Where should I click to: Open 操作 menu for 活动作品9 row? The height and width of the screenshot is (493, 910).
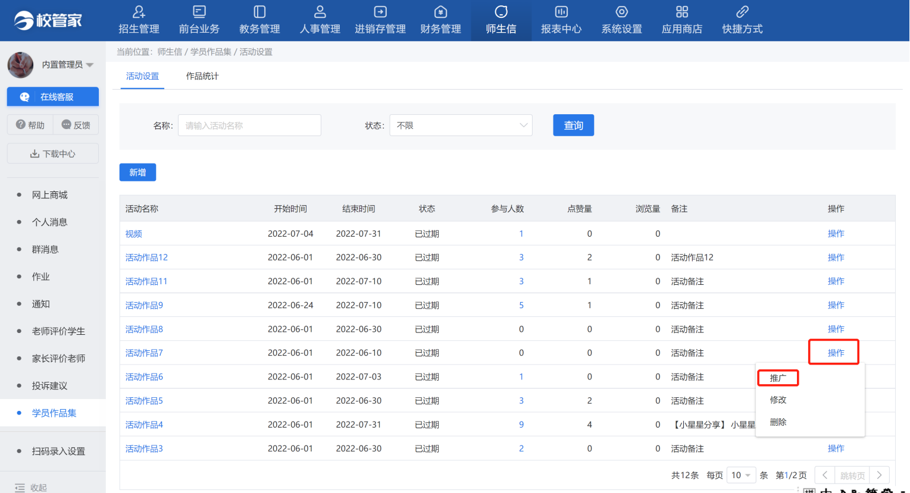click(x=836, y=305)
